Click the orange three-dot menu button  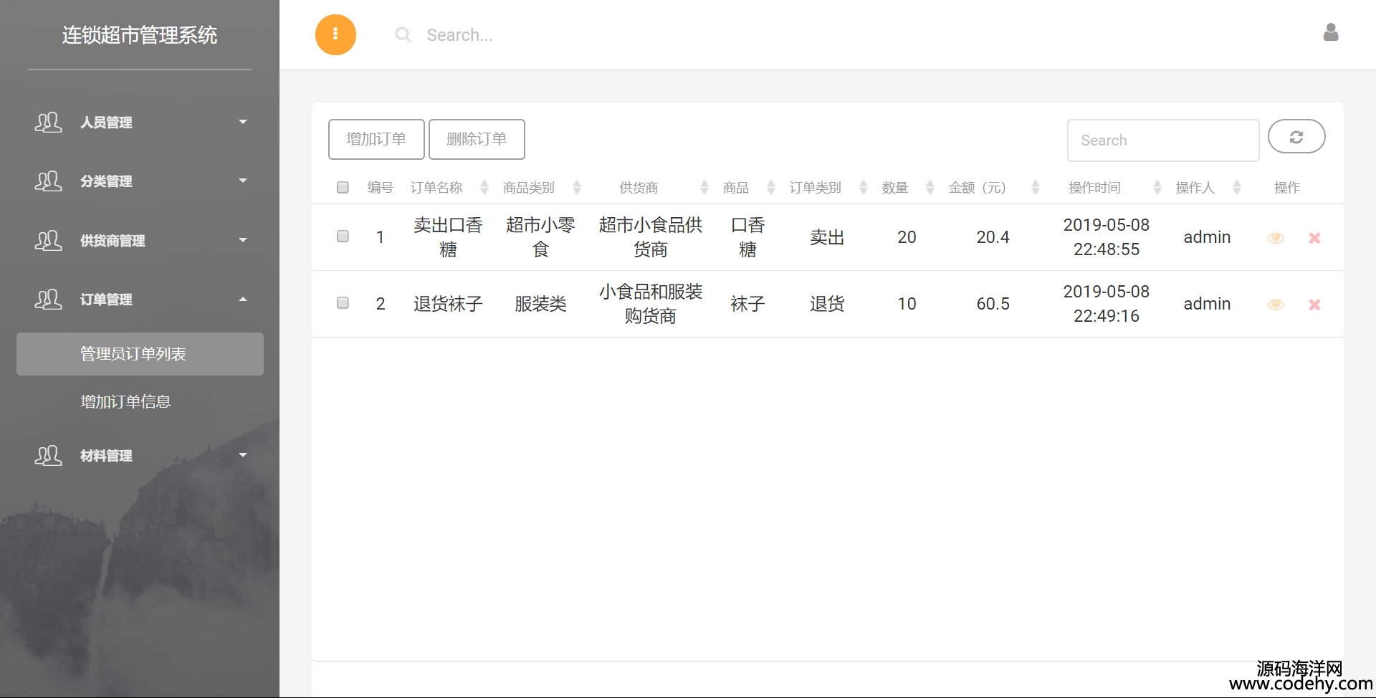pyautogui.click(x=335, y=34)
